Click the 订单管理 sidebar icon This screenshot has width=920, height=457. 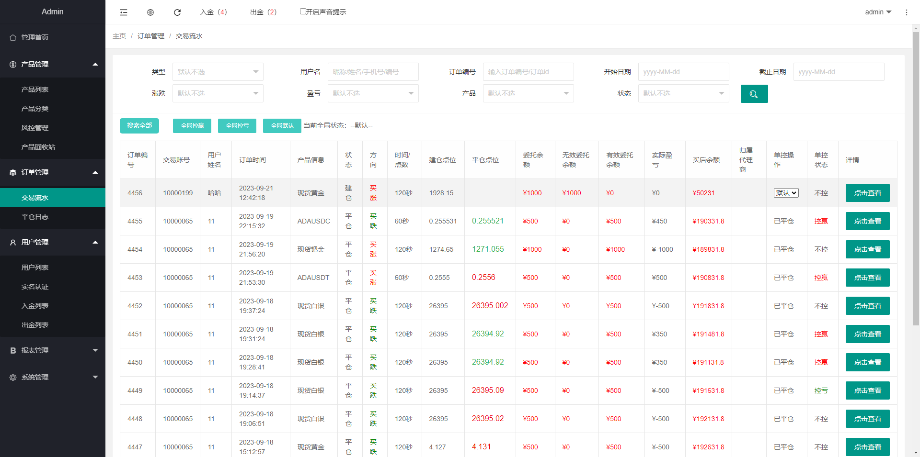13,172
